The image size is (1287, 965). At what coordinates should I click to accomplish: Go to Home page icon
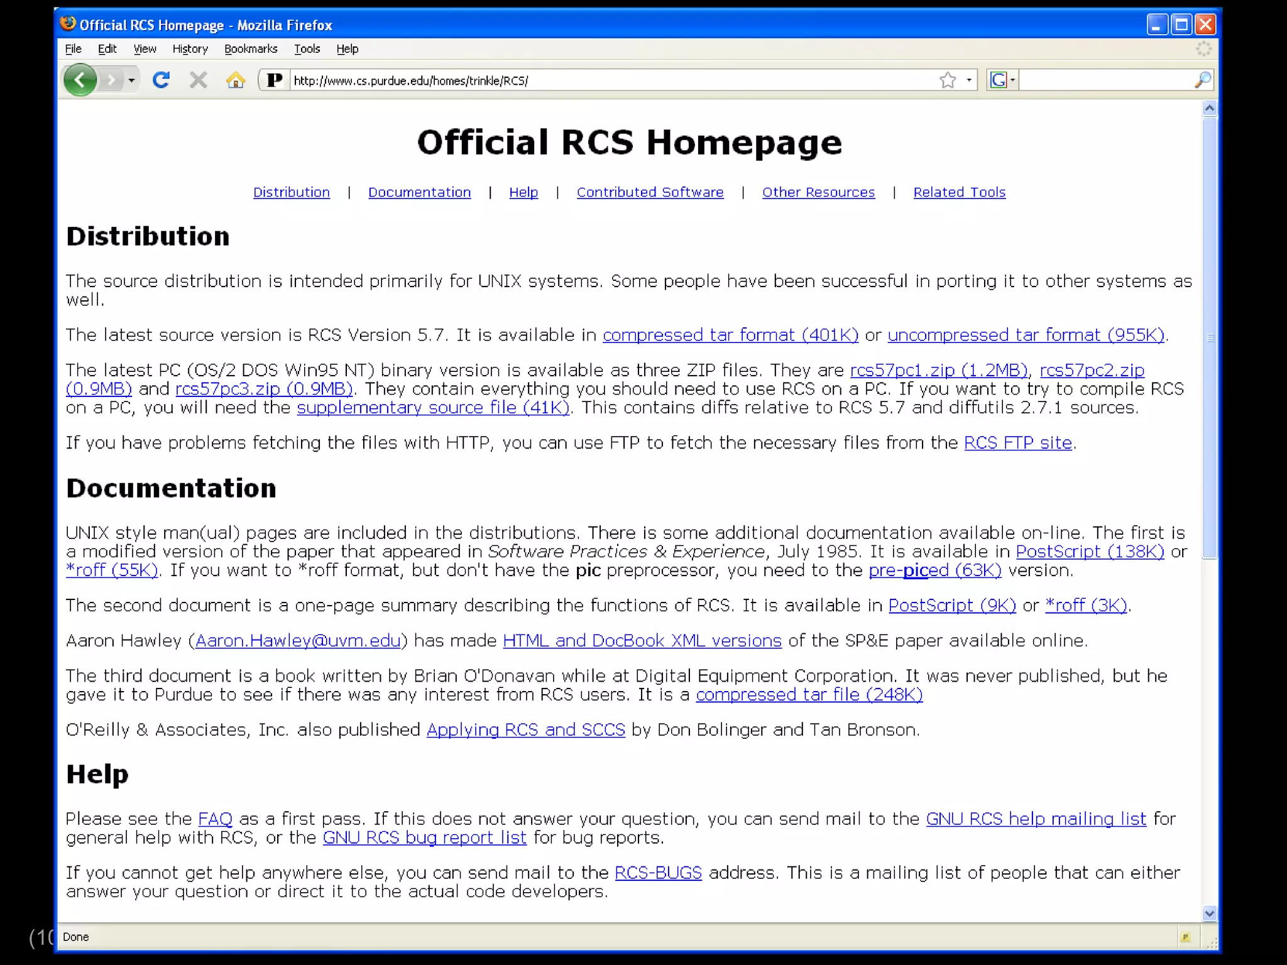236,80
